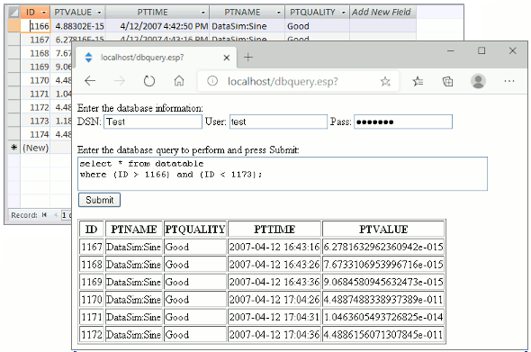
Task: Click timestamp 2007-04-12 17:04:31
Action: 274,317
